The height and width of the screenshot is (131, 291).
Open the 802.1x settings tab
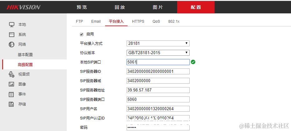coord(174,21)
